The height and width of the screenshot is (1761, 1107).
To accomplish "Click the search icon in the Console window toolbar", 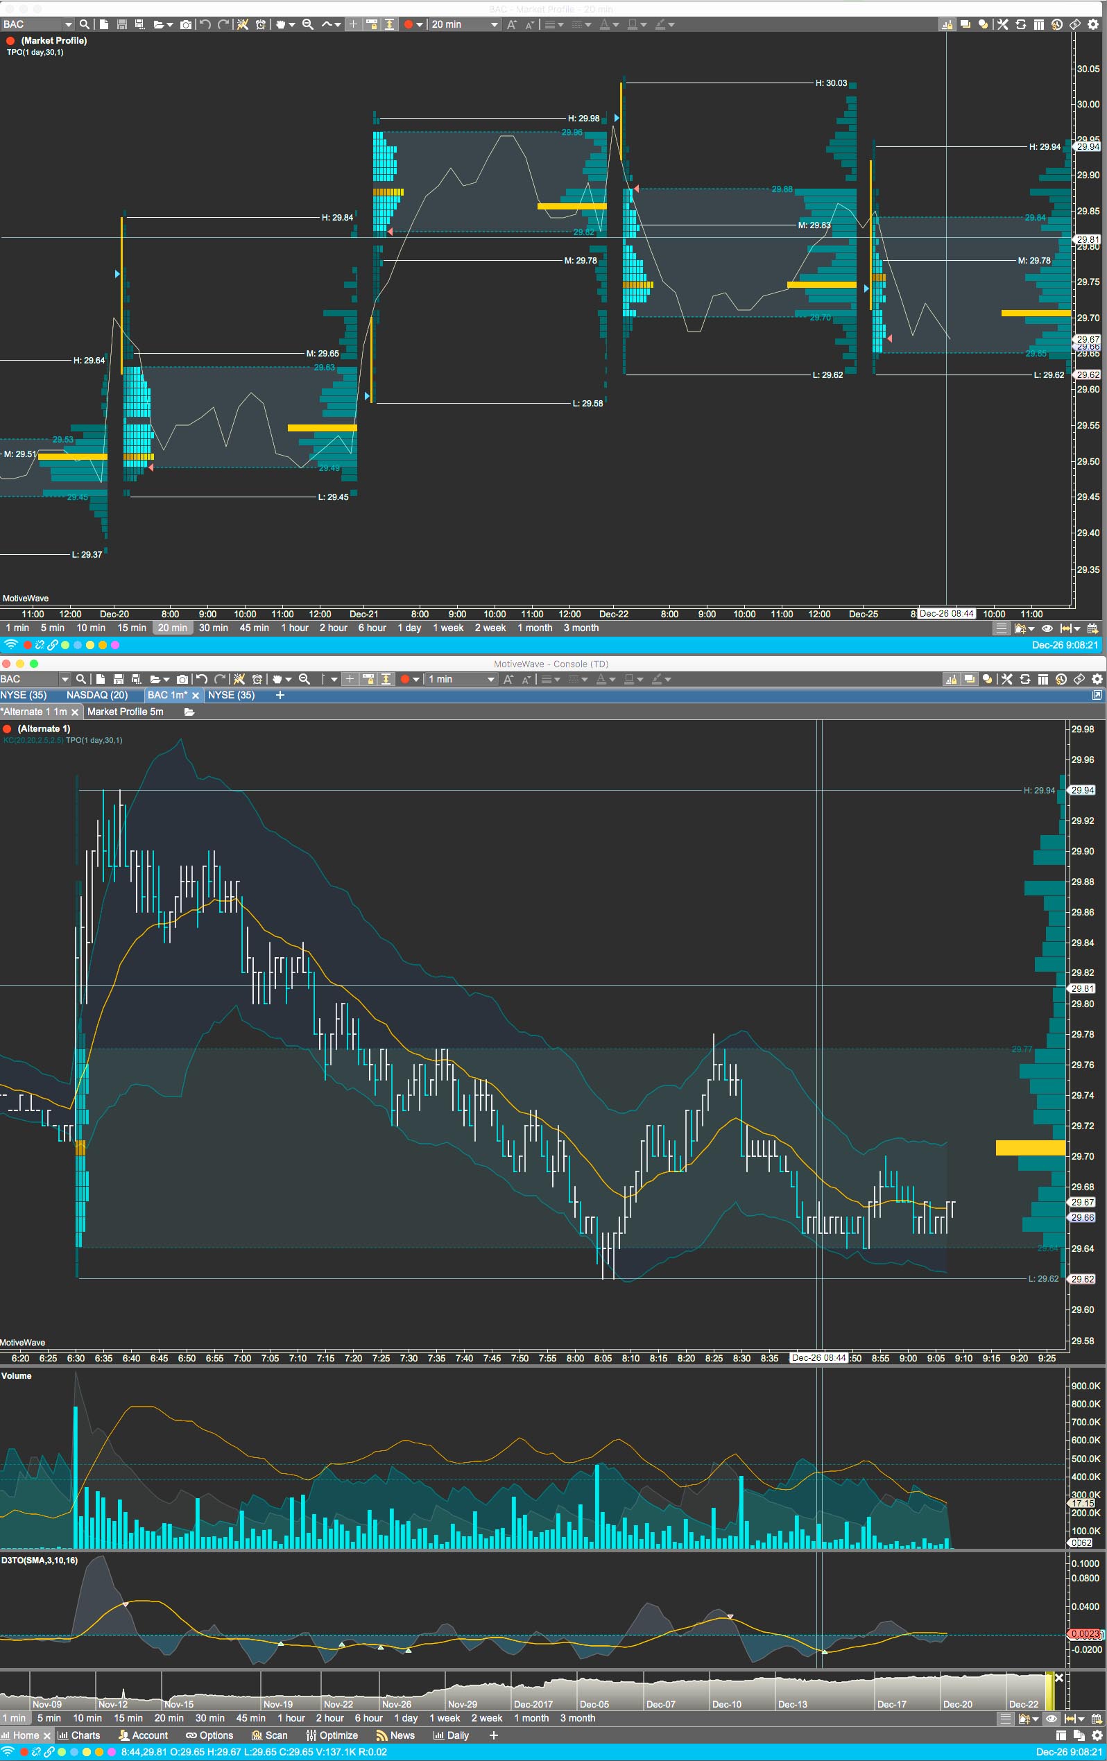I will pyautogui.click(x=81, y=678).
